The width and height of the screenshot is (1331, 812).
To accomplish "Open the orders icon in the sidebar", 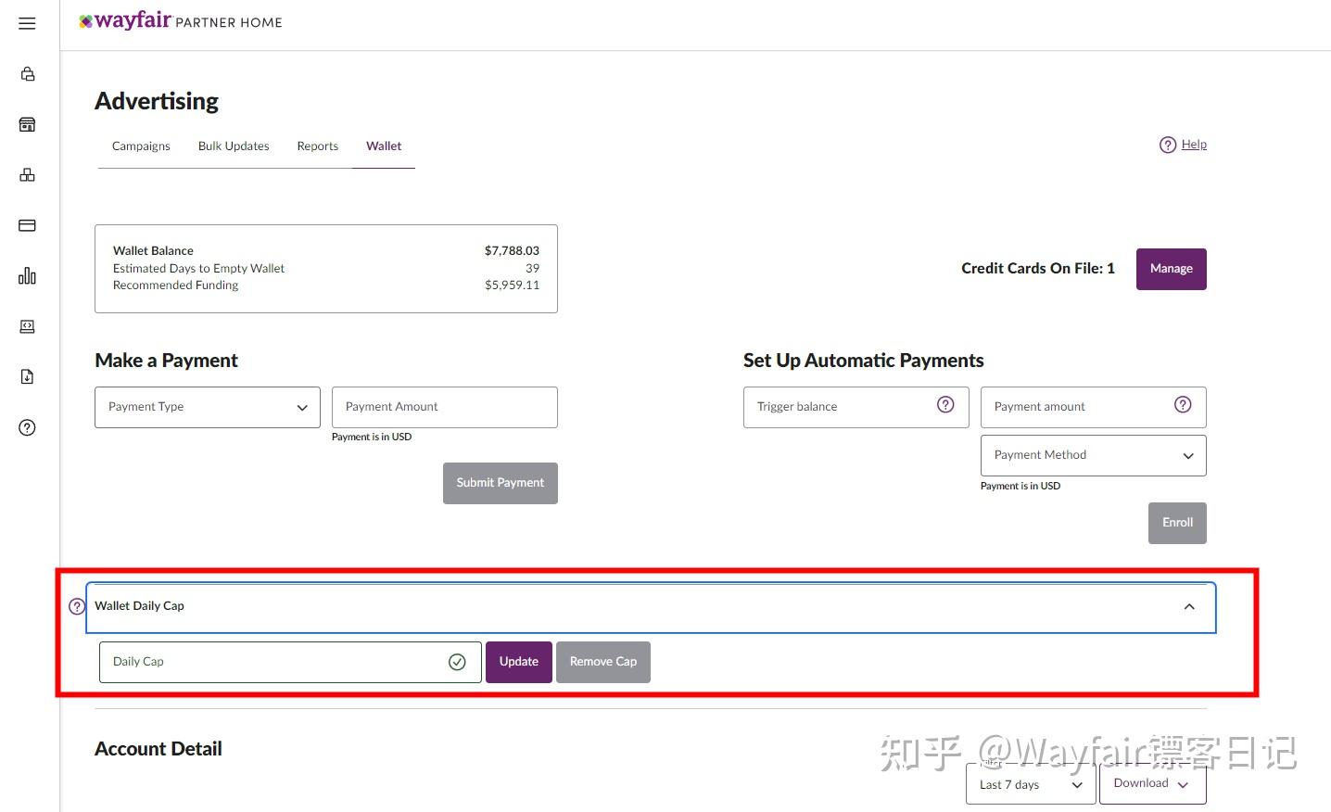I will pyautogui.click(x=27, y=73).
